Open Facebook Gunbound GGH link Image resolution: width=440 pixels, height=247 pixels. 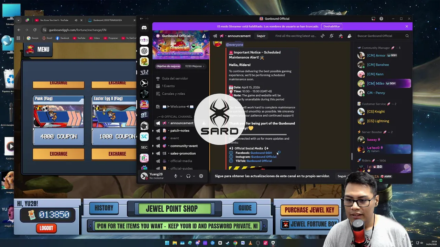pos(261,153)
